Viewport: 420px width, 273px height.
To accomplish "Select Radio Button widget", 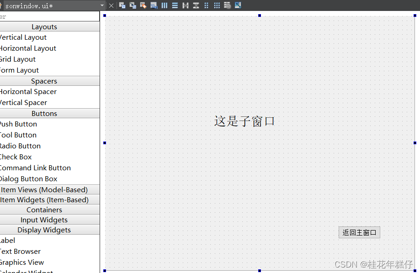I will pyautogui.click(x=49, y=146).
